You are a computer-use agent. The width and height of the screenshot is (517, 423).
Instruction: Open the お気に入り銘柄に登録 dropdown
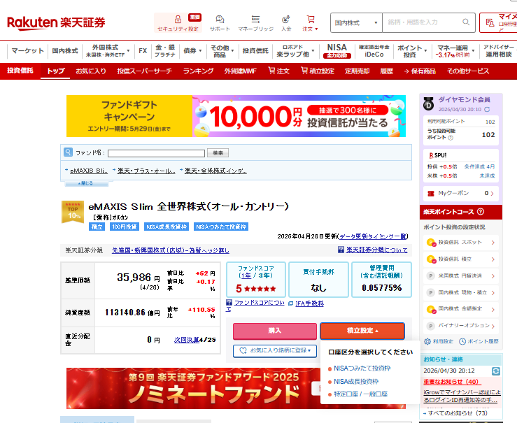(x=275, y=350)
